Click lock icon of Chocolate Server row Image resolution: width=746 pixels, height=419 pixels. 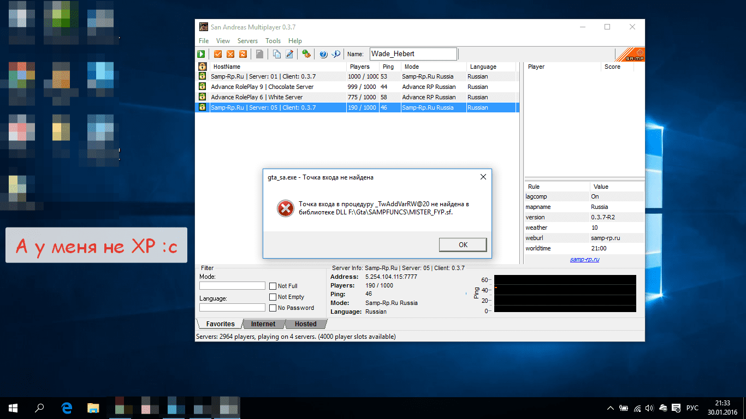point(202,87)
